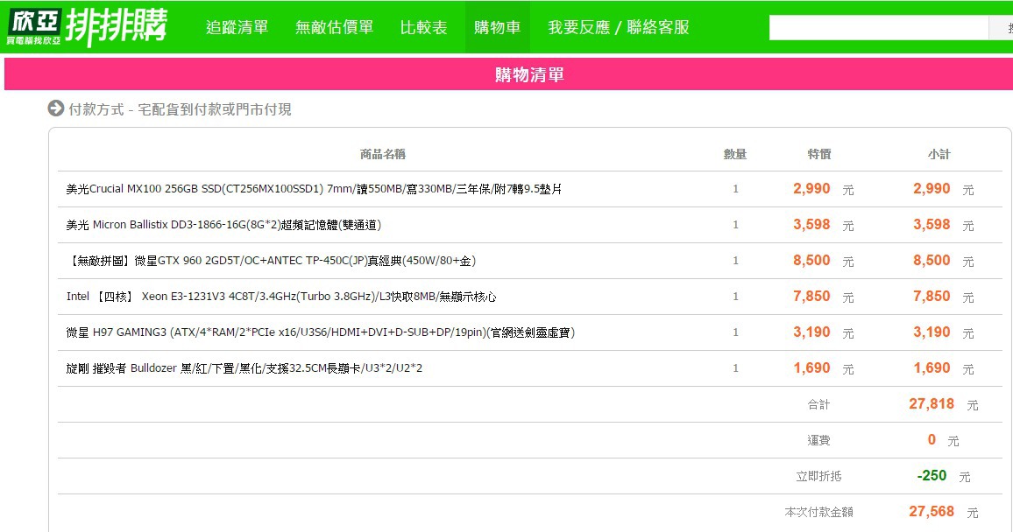Select the 微星 H97 GAMING3 product name

[321, 332]
